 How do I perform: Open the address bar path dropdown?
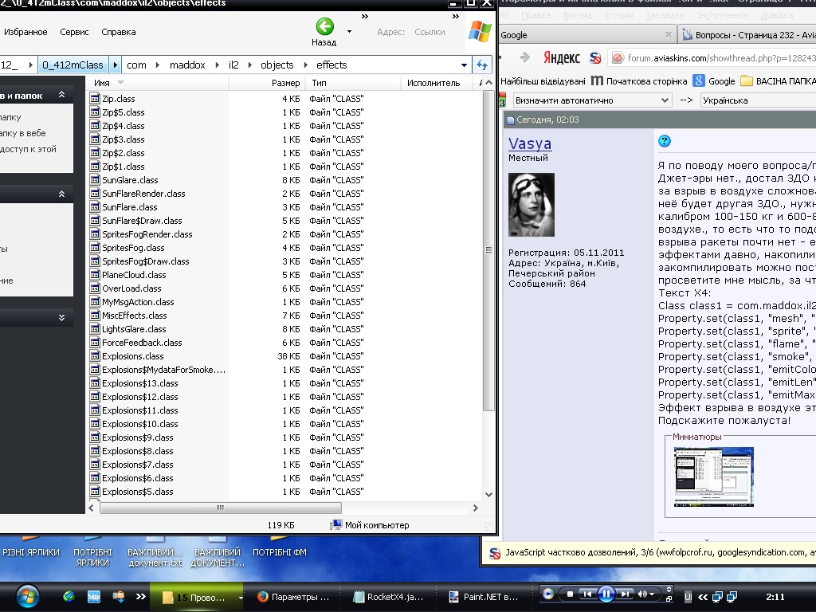465,65
